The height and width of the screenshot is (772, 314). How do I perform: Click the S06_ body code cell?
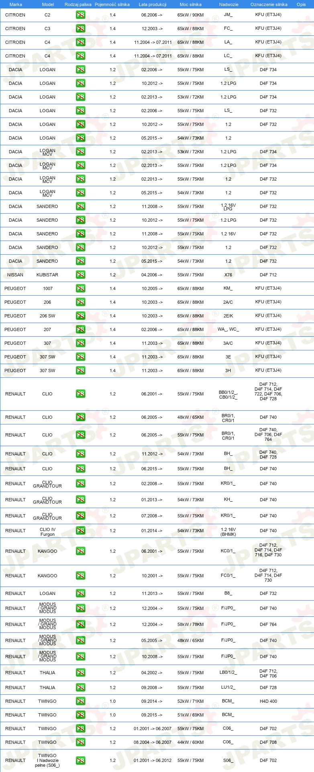[228, 760]
